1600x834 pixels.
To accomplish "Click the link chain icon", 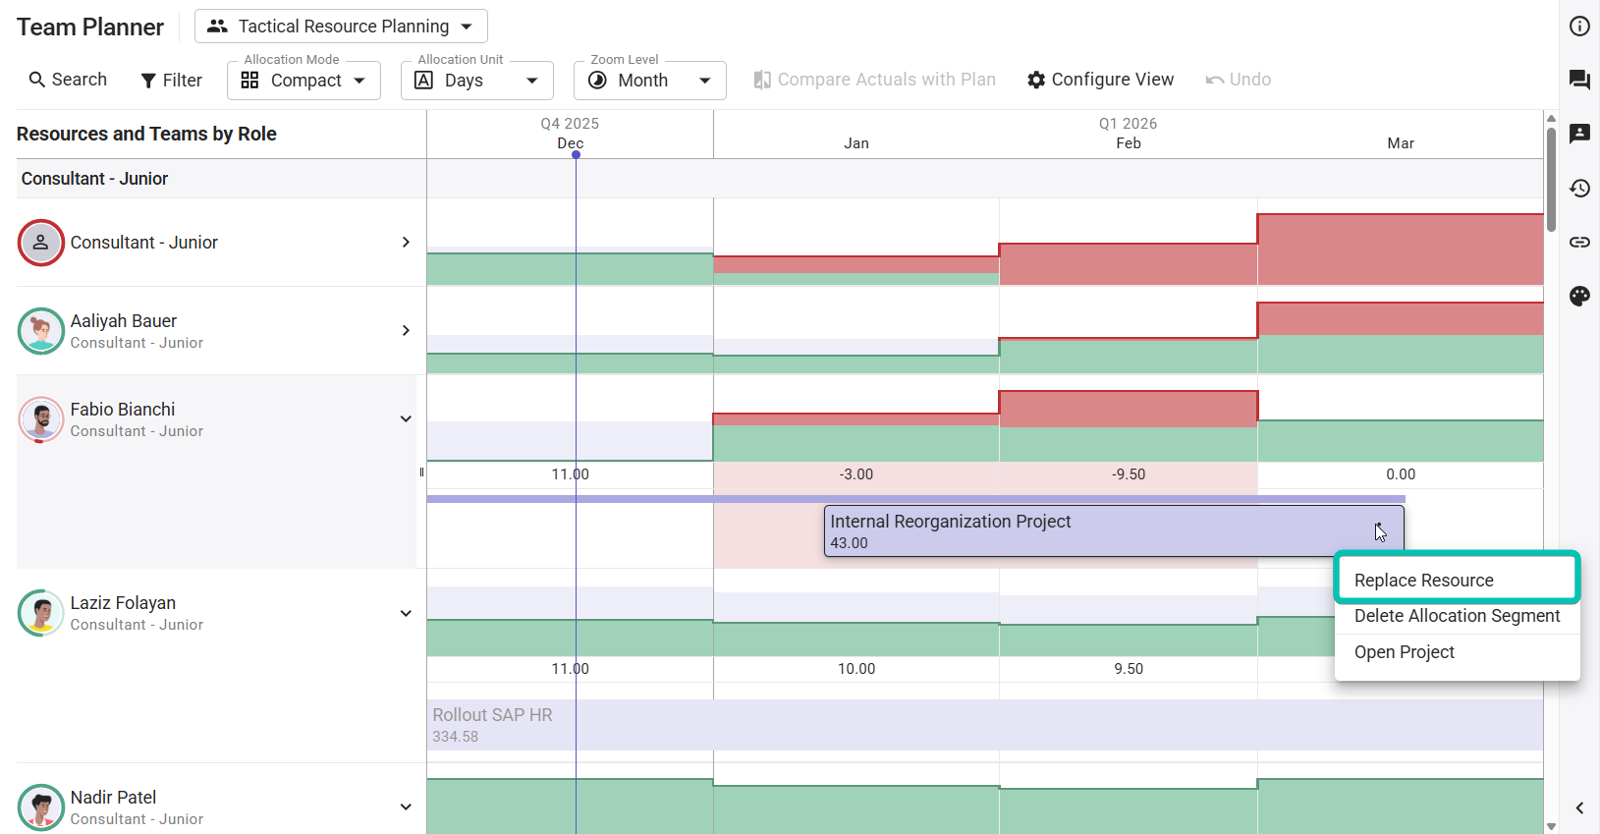I will pyautogui.click(x=1579, y=242).
